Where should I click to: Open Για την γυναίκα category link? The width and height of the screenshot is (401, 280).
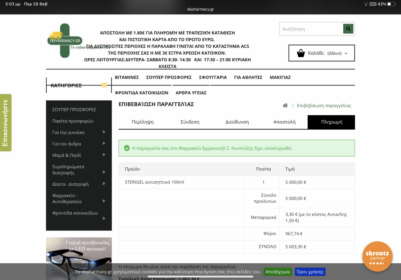click(x=68, y=132)
